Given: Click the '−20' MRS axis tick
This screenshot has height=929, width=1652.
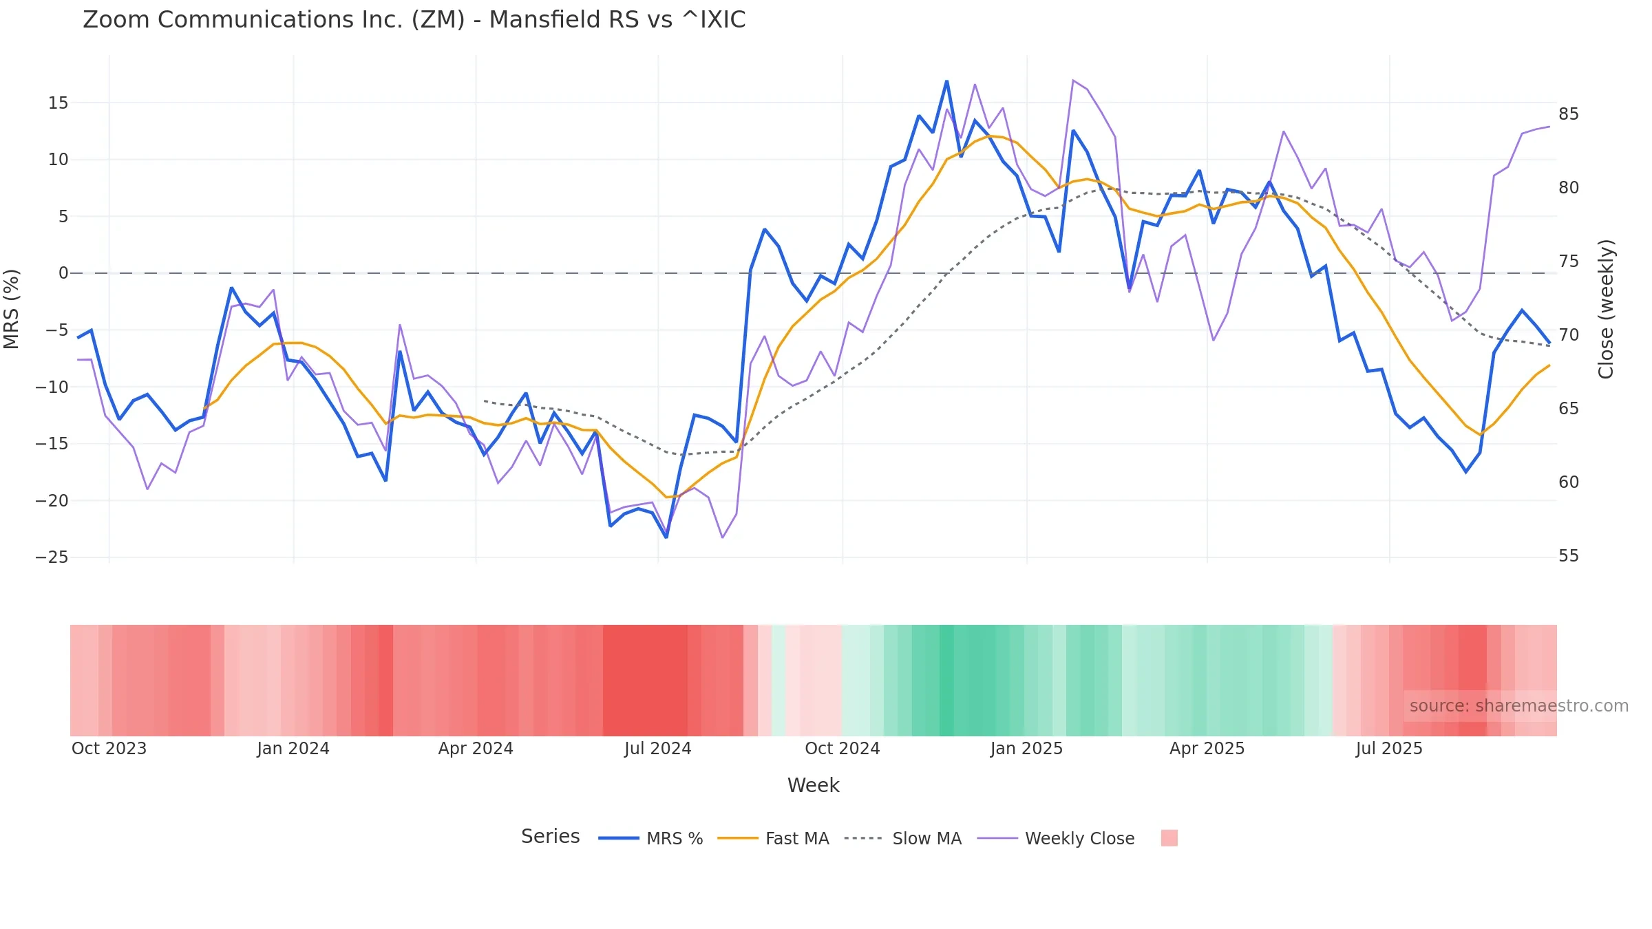Looking at the screenshot, I should pyautogui.click(x=52, y=501).
